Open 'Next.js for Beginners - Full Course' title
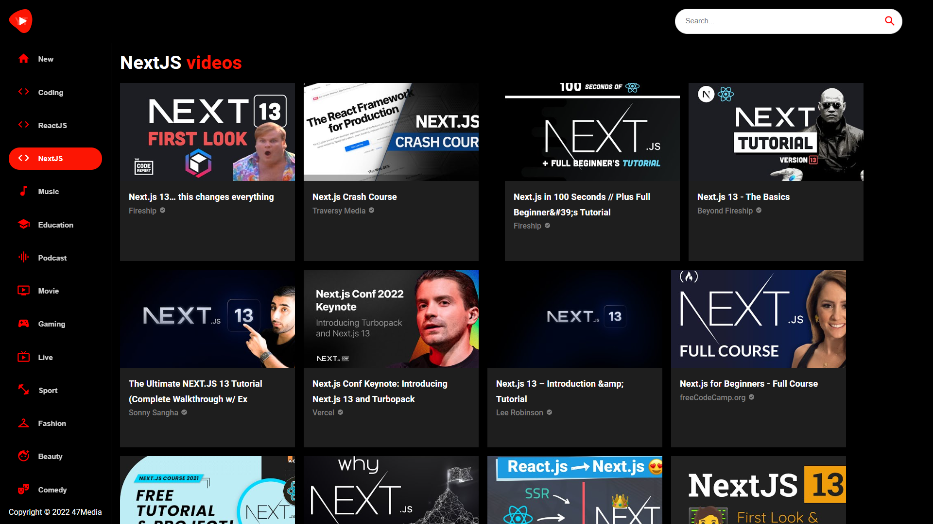The image size is (933, 524). pyautogui.click(x=749, y=384)
